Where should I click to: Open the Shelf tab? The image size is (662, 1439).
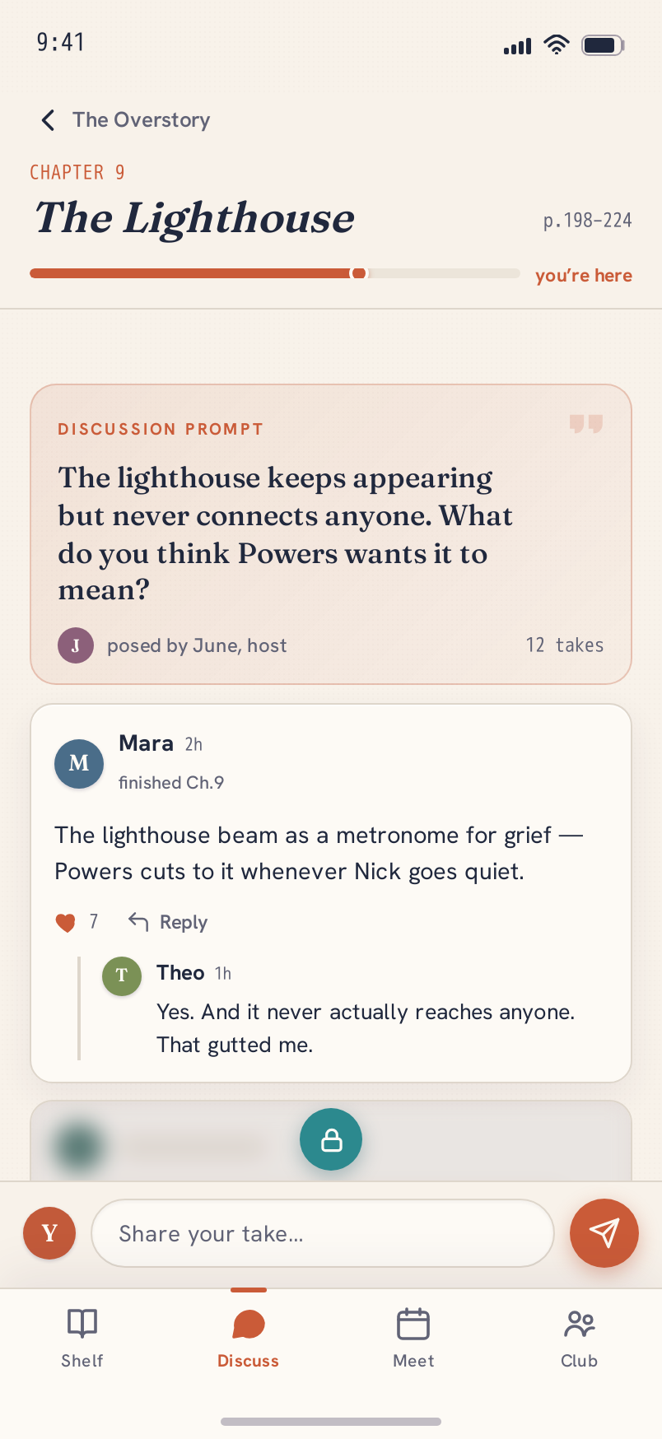pos(82,1338)
